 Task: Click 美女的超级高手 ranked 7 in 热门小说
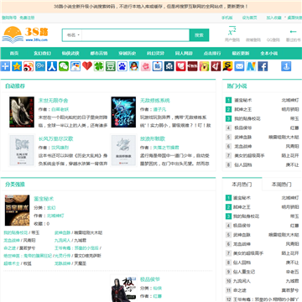249,155
